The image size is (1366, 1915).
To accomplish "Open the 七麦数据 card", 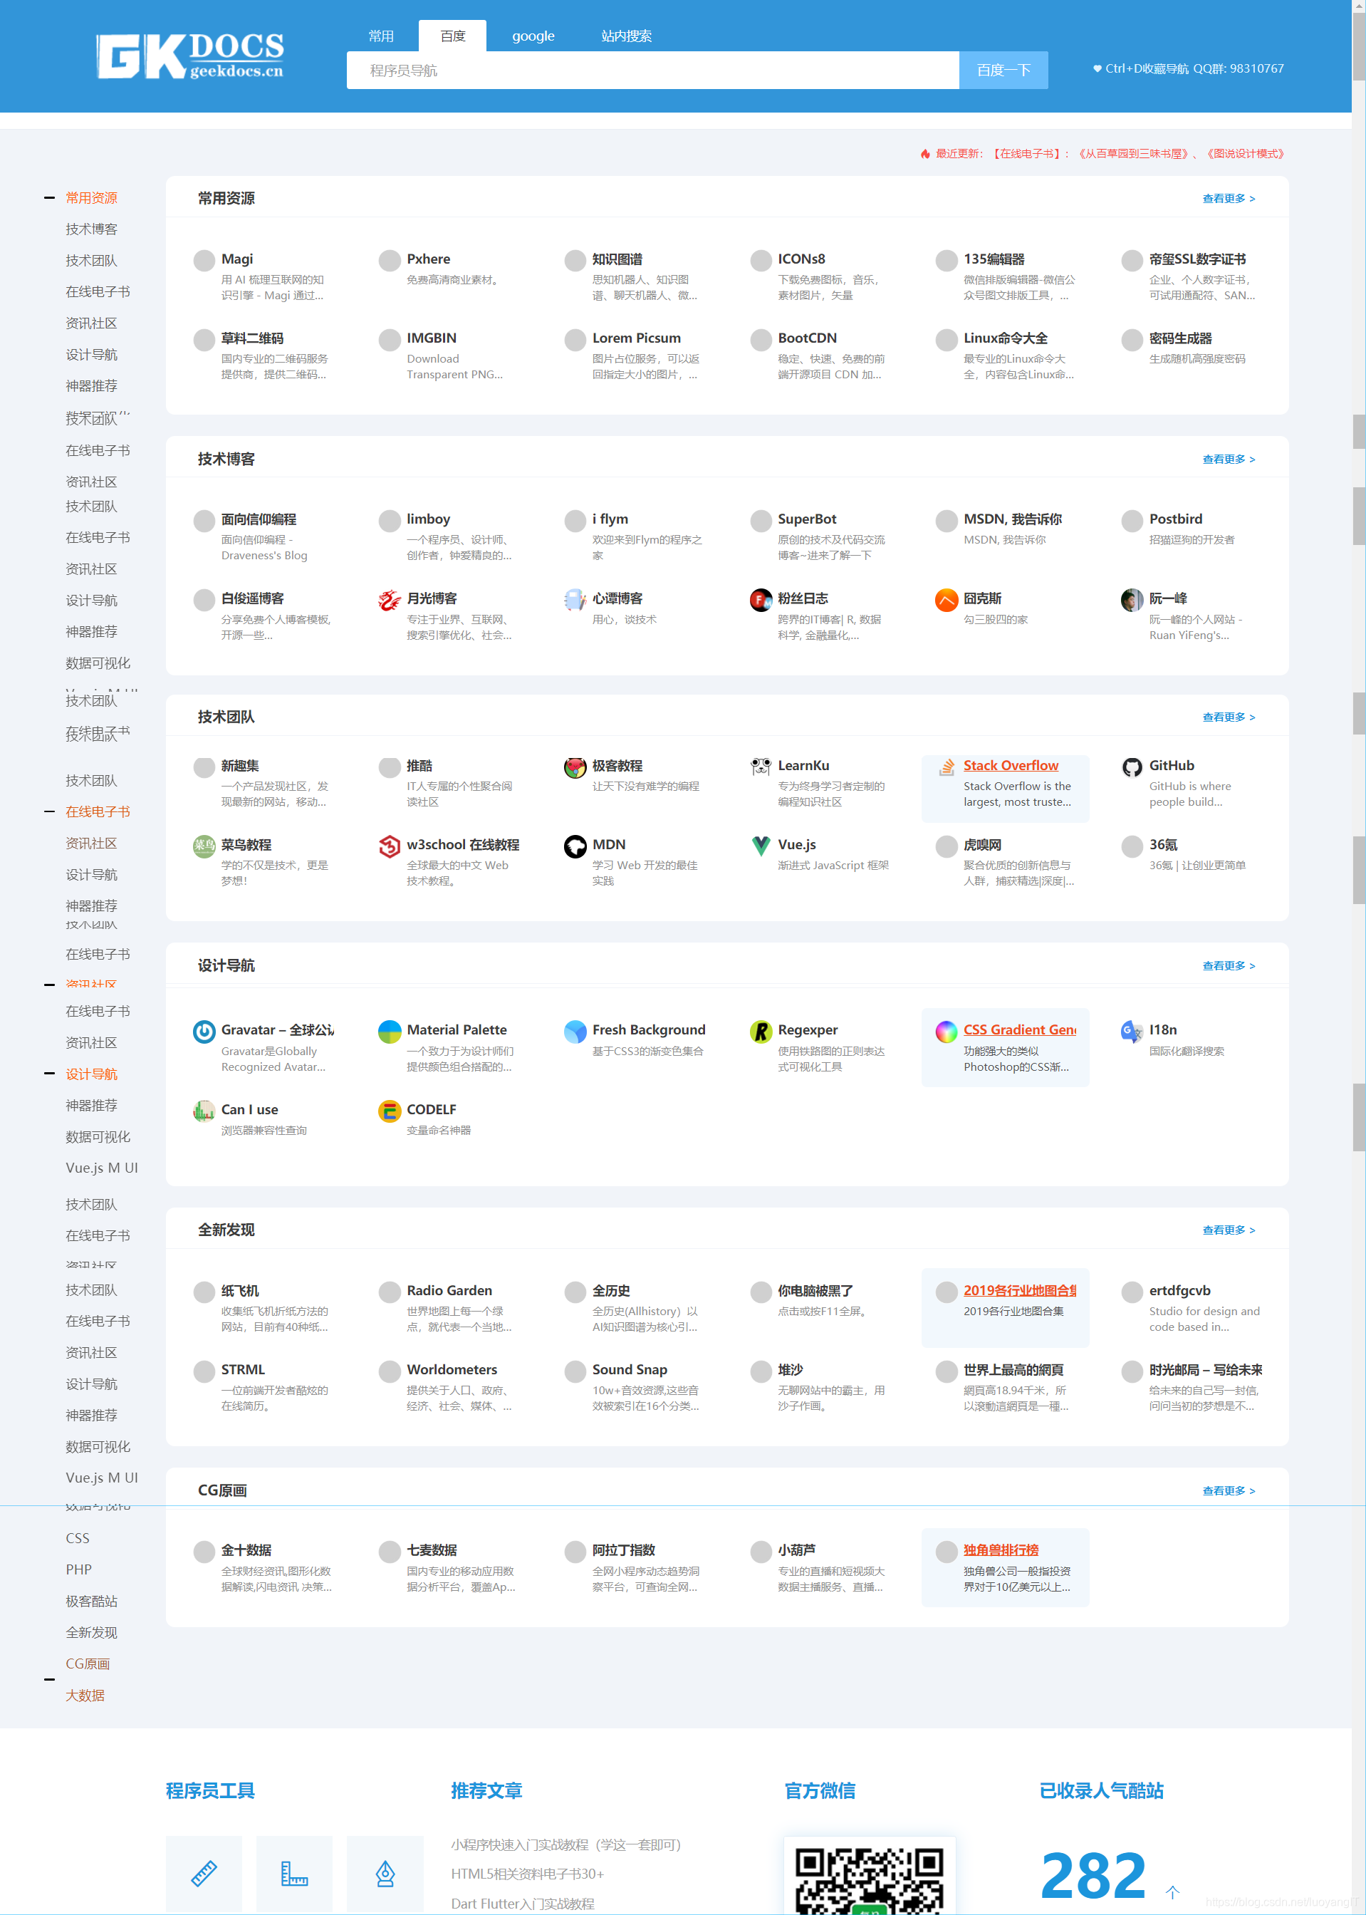I will point(448,1568).
